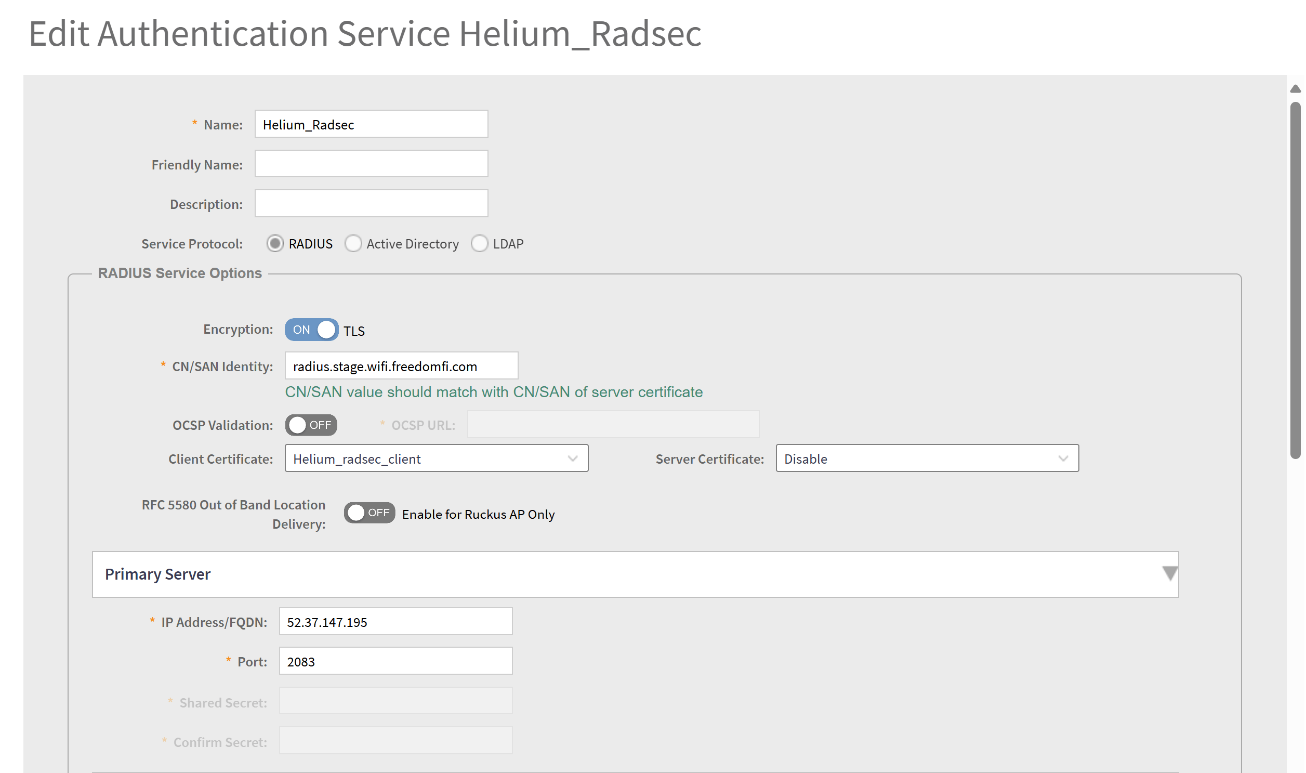Screen dimensions: 1306x773
Task: Click the vertical scrollbar thumb
Action: point(1295,281)
